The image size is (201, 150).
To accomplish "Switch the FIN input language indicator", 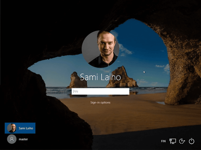I will (163, 141).
